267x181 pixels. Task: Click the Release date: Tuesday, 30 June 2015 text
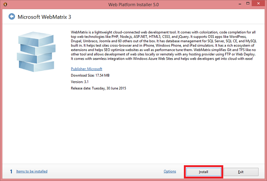tap(99, 88)
